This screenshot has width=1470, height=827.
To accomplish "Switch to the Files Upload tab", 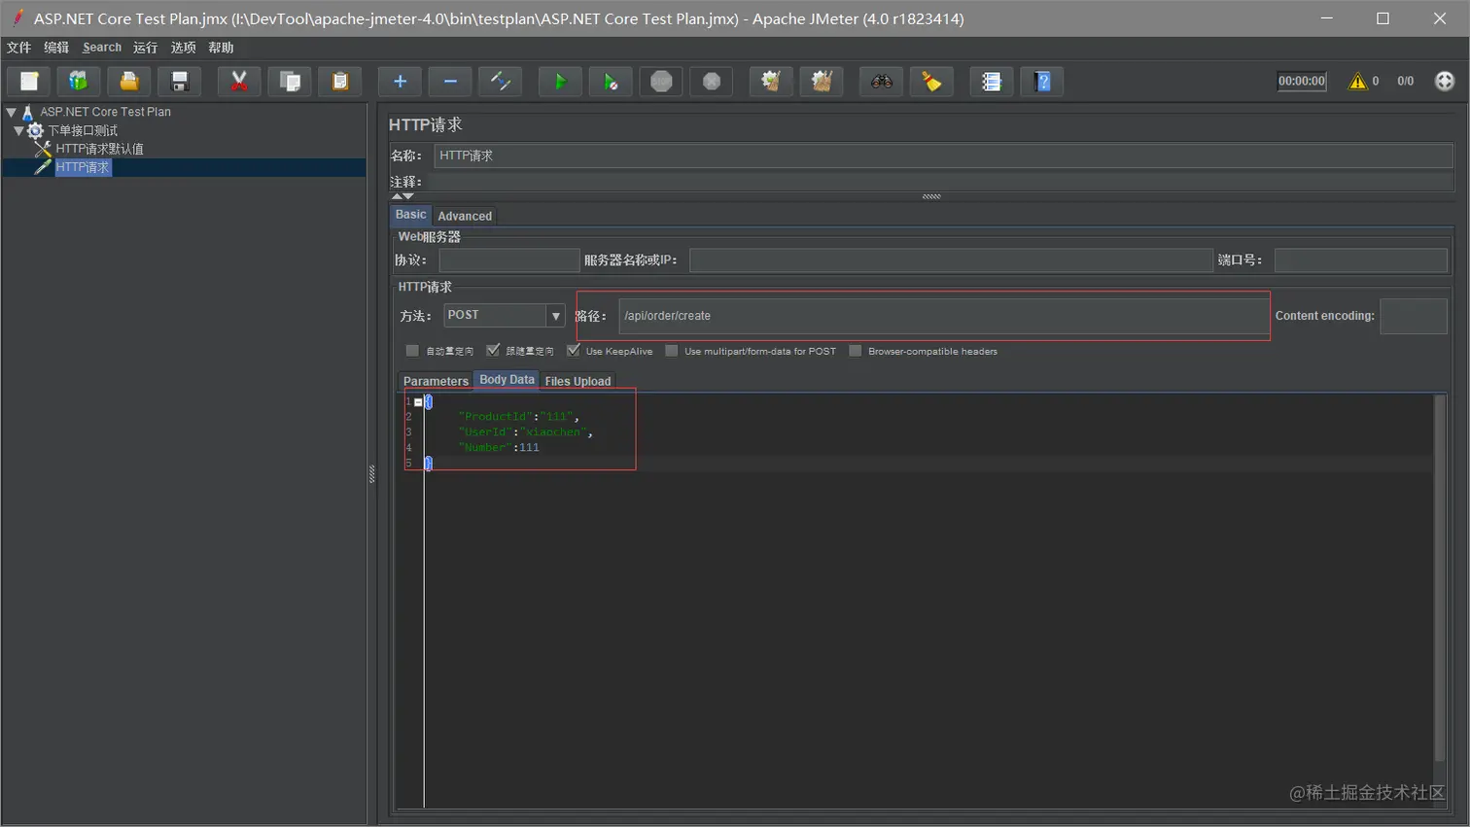I will [x=577, y=381].
